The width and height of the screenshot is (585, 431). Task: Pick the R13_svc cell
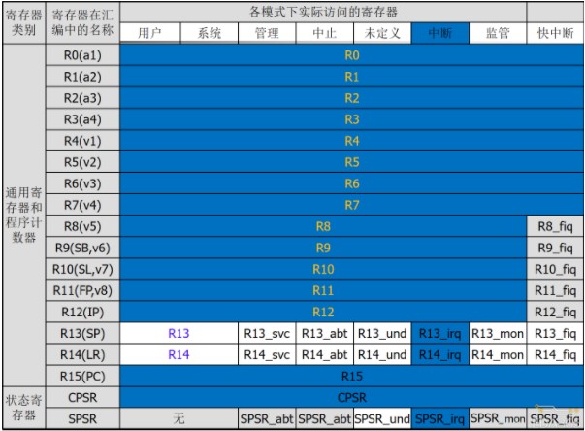coord(267,333)
